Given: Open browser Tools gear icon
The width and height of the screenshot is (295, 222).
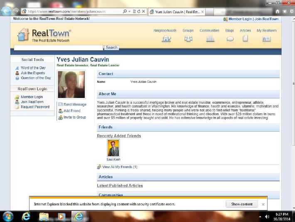Looking at the screenshot, I should [x=292, y=12].
